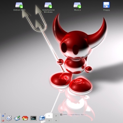Open the Debian Ext3 drive icon
Screen dimensions: 123x123
[x=19, y=5]
